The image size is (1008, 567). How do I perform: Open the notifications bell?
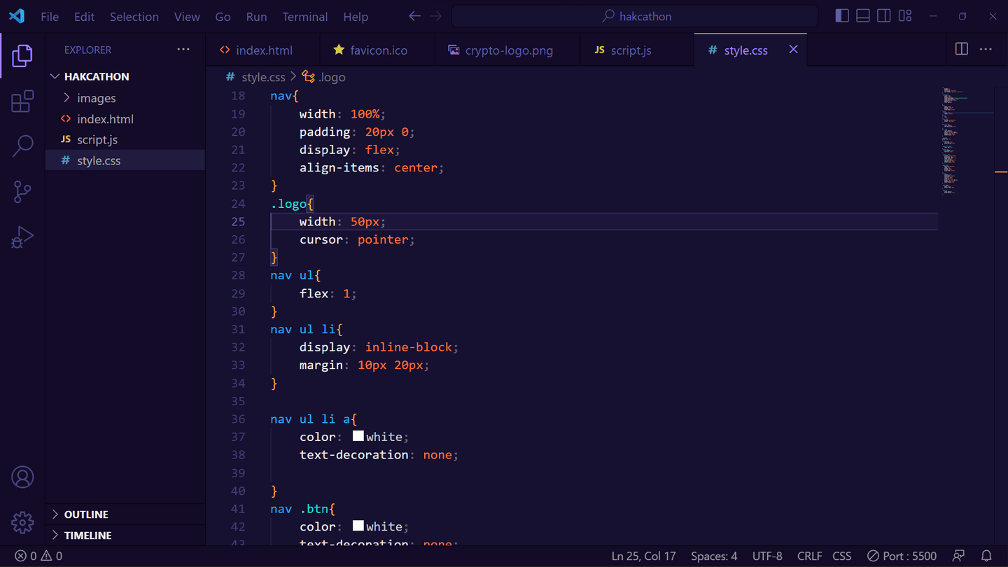tap(986, 556)
